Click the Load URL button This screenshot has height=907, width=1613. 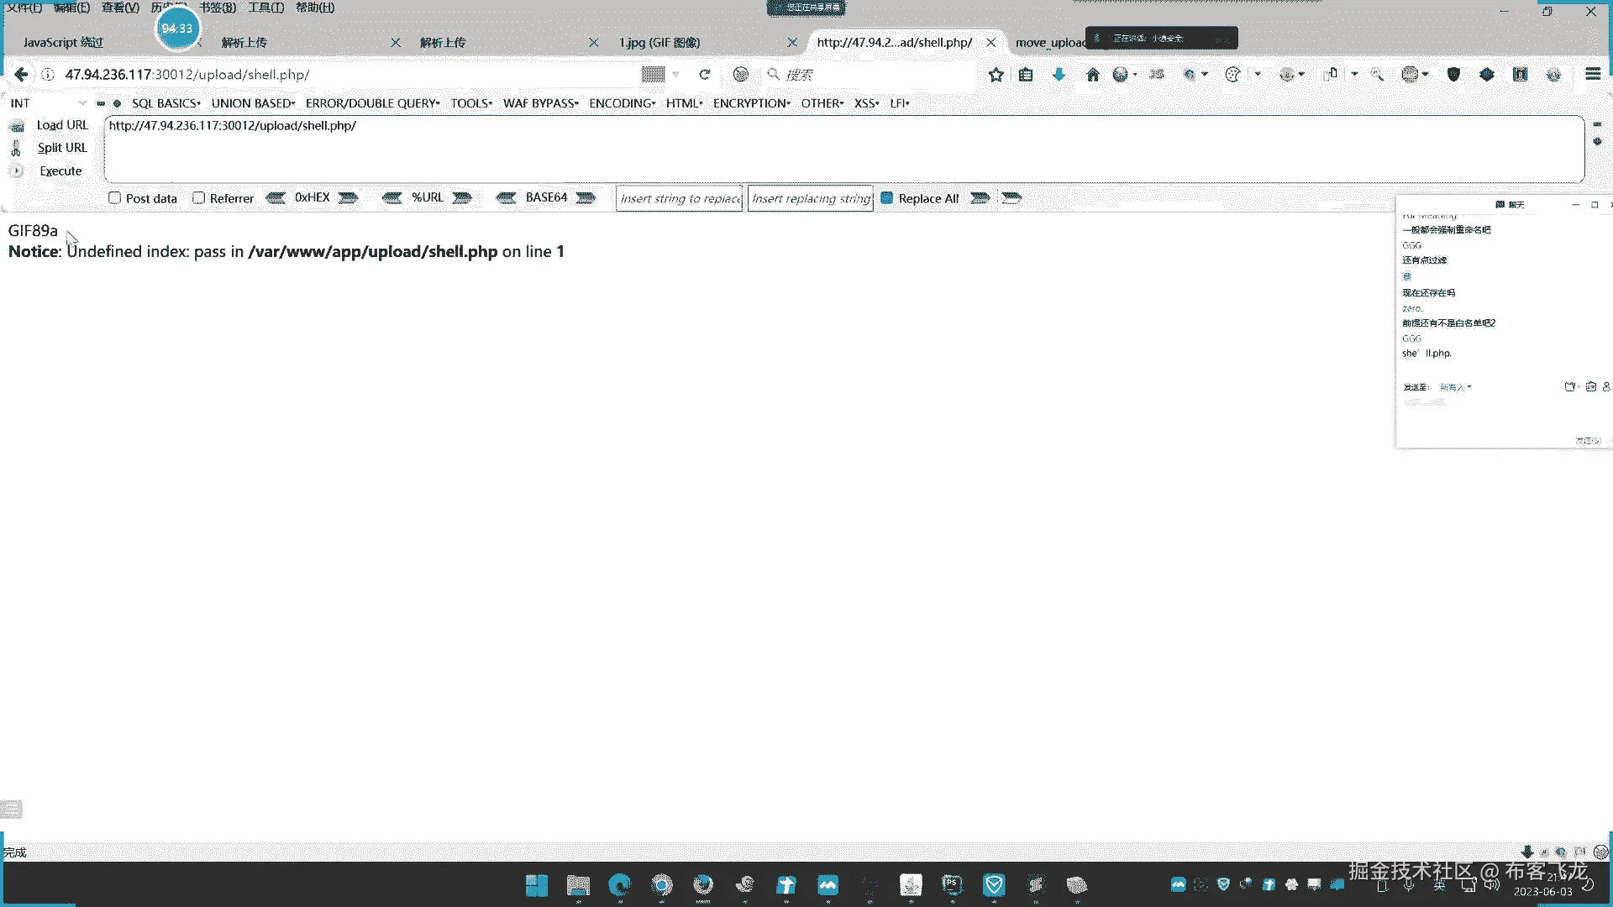click(61, 125)
